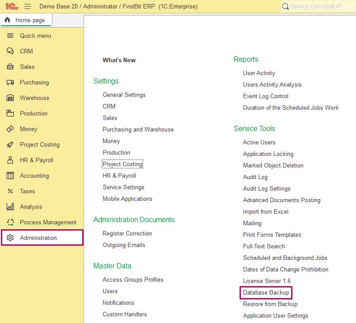Screen dimensions: 356x323
Task: Click the 1C logo icon
Action: click(x=12, y=6)
